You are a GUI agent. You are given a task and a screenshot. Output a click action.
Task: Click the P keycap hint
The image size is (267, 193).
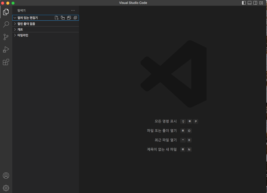(196, 121)
